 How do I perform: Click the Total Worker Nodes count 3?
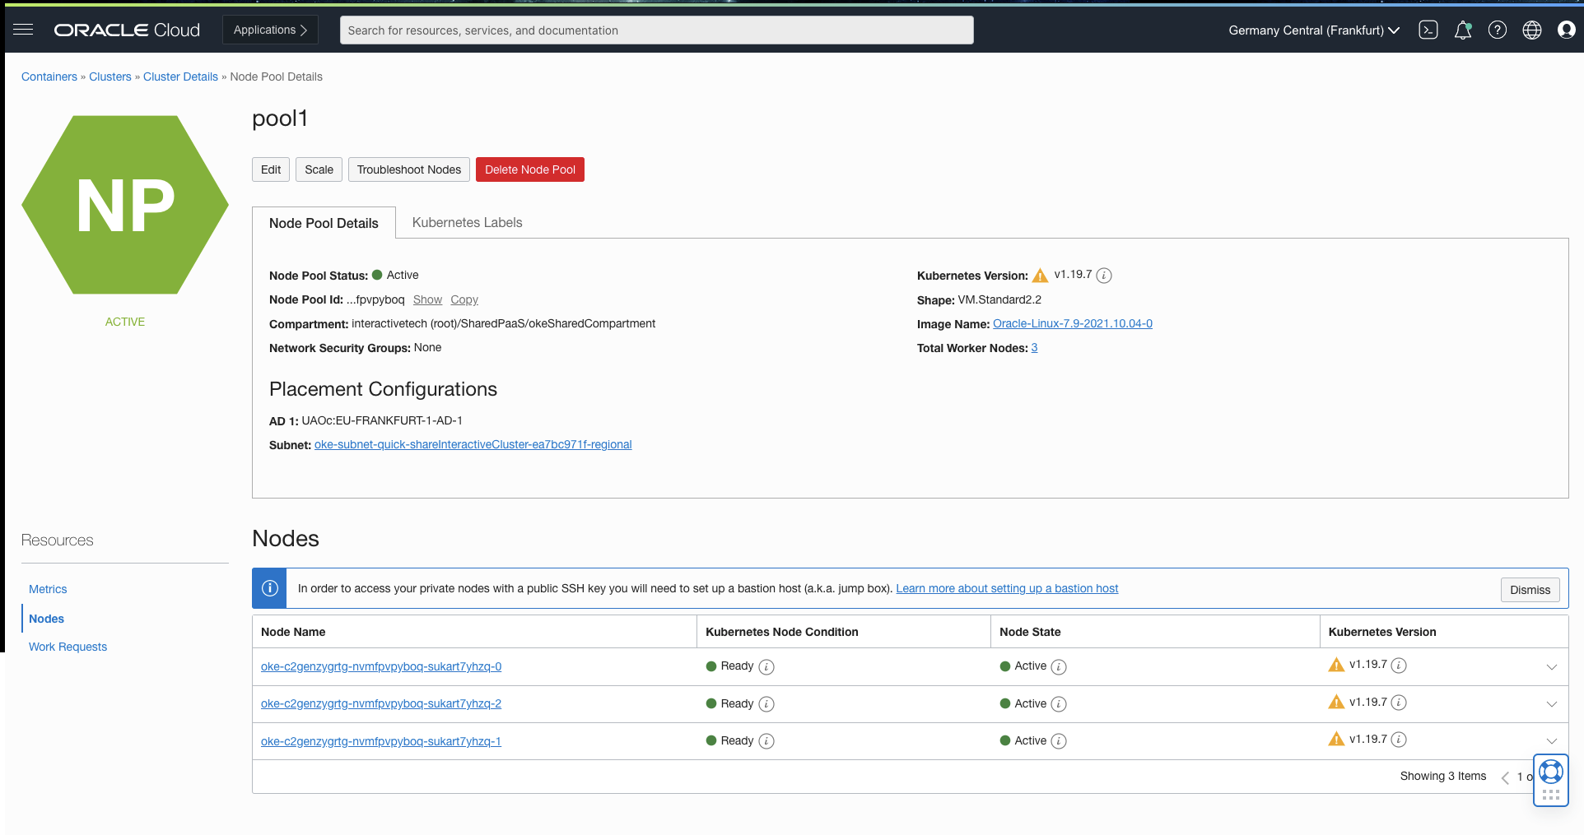(1034, 347)
